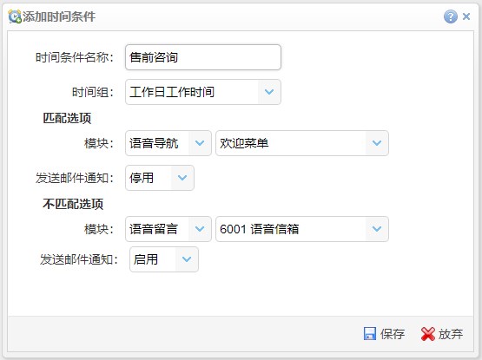Image resolution: width=482 pixels, height=360 pixels.
Task: Click the red X discard icon
Action: tap(428, 334)
